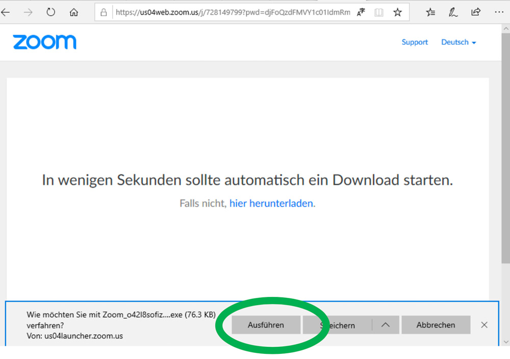Screen dimensions: 510x359
Task: Share this page
Action: click(x=475, y=12)
